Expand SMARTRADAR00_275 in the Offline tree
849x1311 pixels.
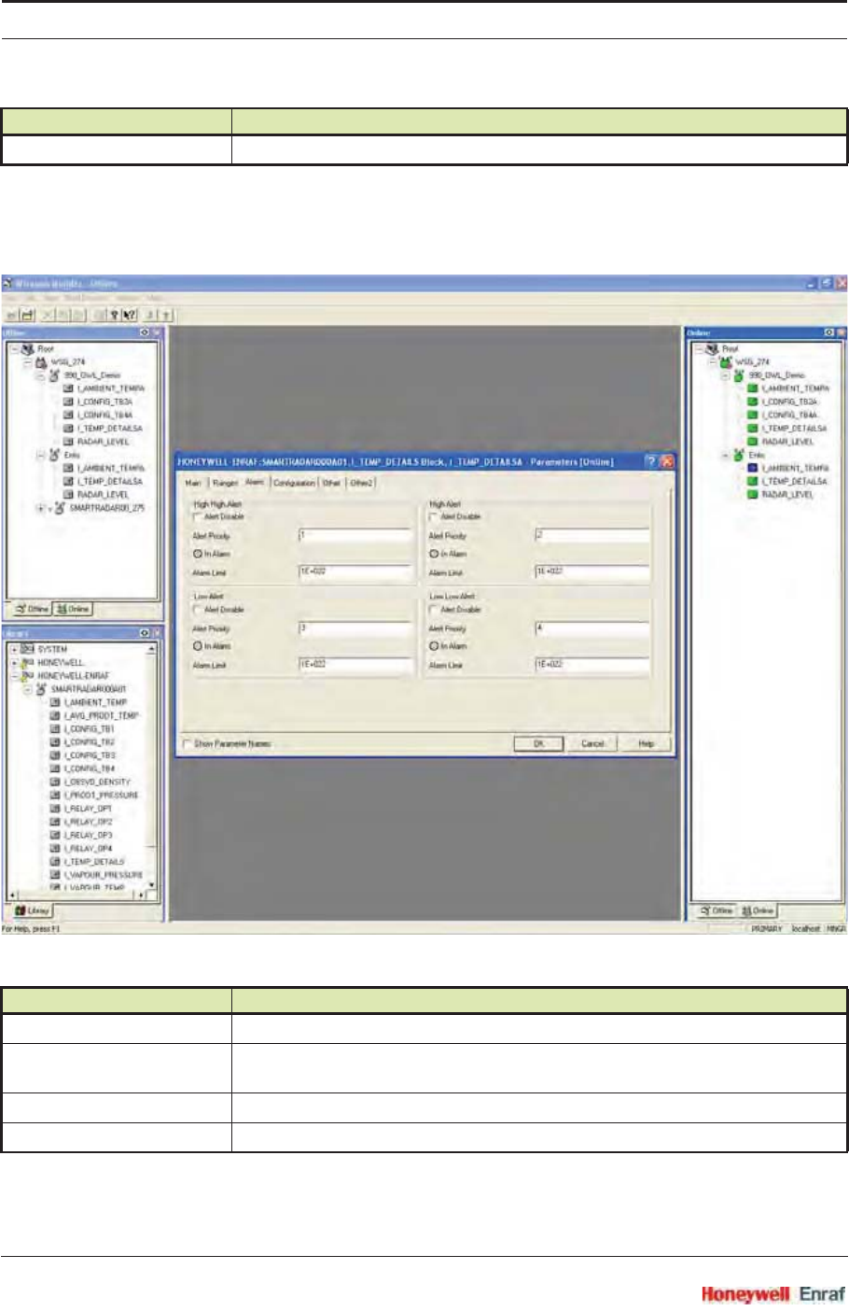tap(40, 508)
